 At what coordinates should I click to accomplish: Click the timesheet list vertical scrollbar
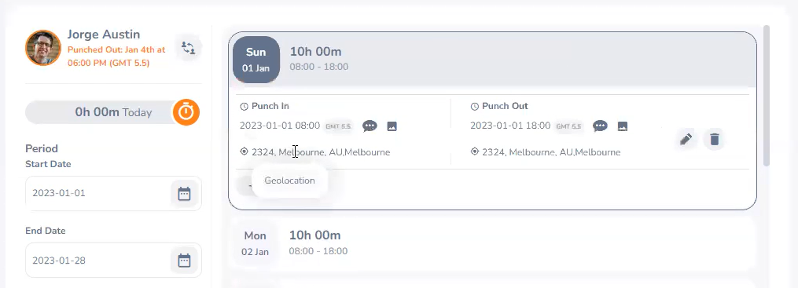tap(767, 96)
